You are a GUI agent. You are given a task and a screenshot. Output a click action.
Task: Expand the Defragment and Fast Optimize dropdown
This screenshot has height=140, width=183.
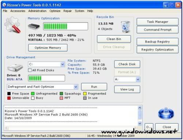[76, 87]
